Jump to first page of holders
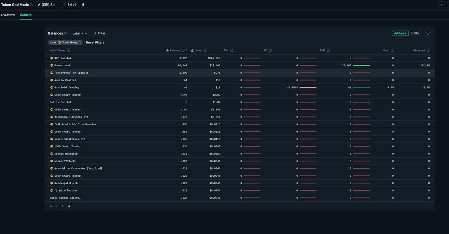 pos(51,206)
